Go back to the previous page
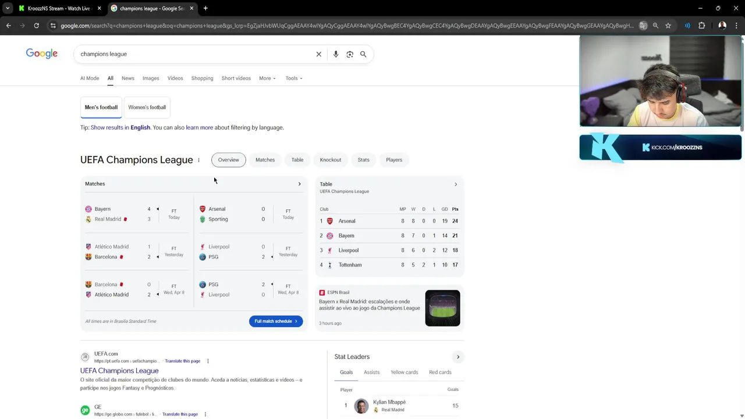This screenshot has width=745, height=419. click(x=8, y=26)
